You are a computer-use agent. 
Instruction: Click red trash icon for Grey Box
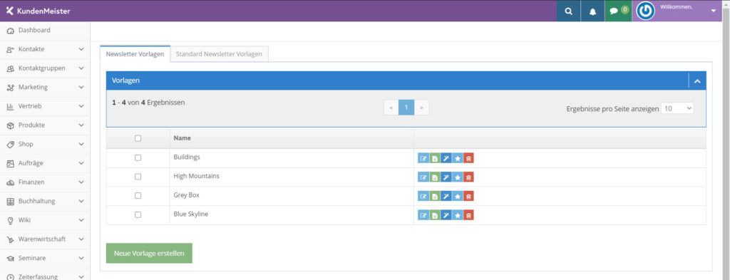click(468, 196)
